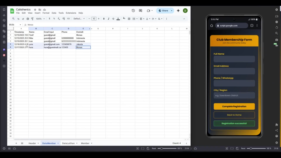The width and height of the screenshot is (281, 158).
Task: Open the name box B5:E6 dropdown
Action: 20,25
